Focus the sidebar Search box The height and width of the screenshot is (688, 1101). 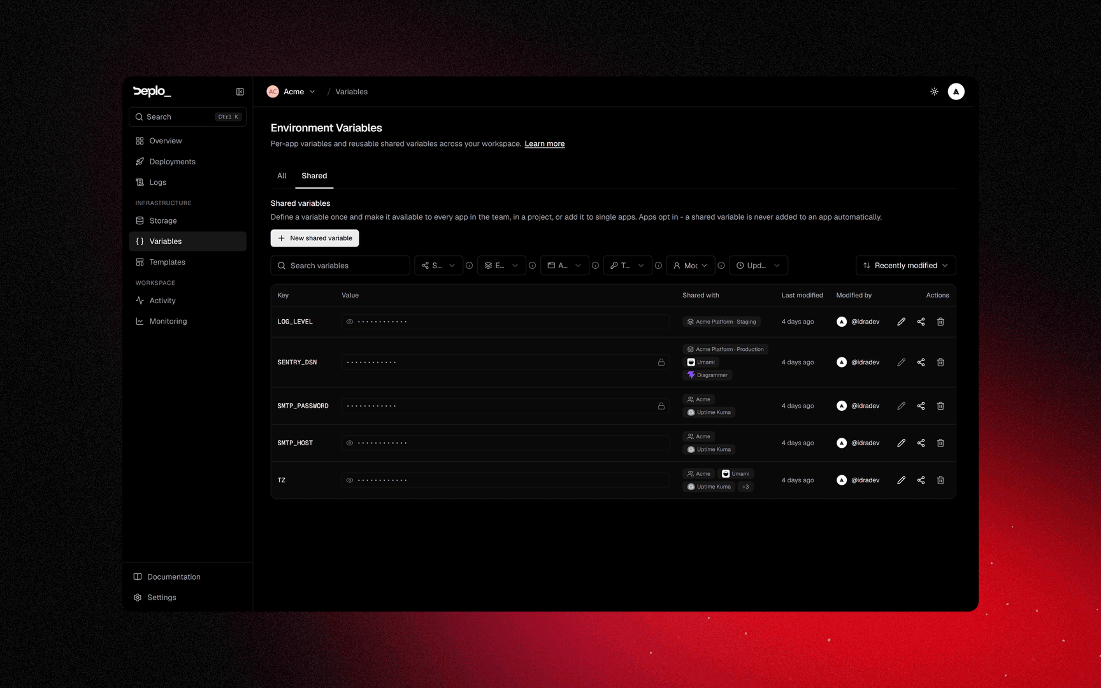click(187, 117)
